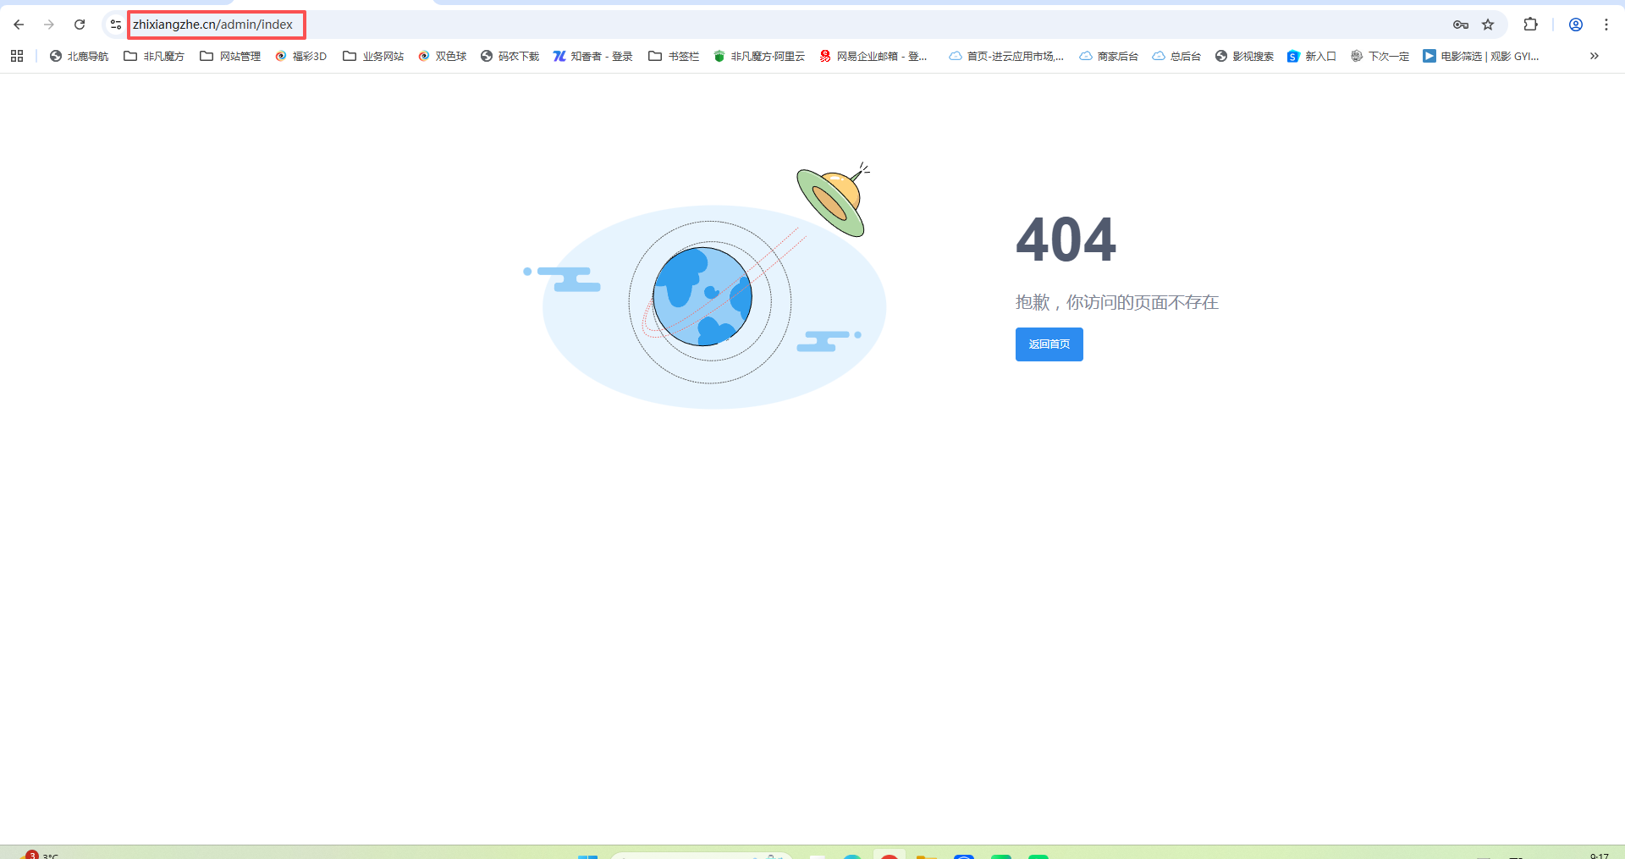This screenshot has height=859, width=1625.
Task: Open the Chrome profile avatar
Action: click(1575, 25)
